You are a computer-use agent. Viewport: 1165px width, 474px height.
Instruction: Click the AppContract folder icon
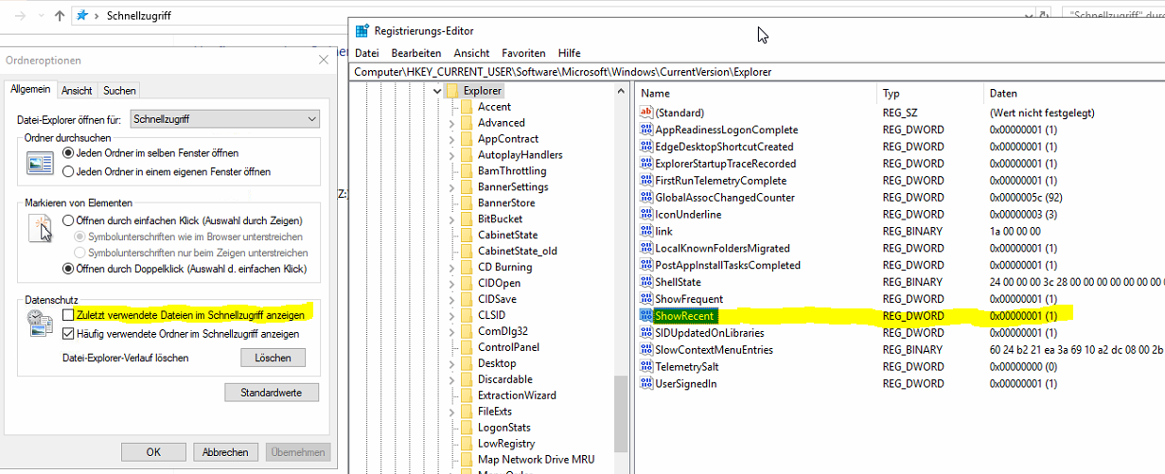coord(467,139)
